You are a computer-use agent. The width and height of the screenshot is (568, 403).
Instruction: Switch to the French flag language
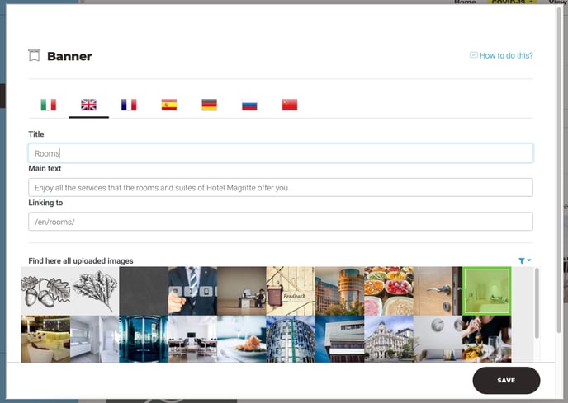click(x=129, y=105)
